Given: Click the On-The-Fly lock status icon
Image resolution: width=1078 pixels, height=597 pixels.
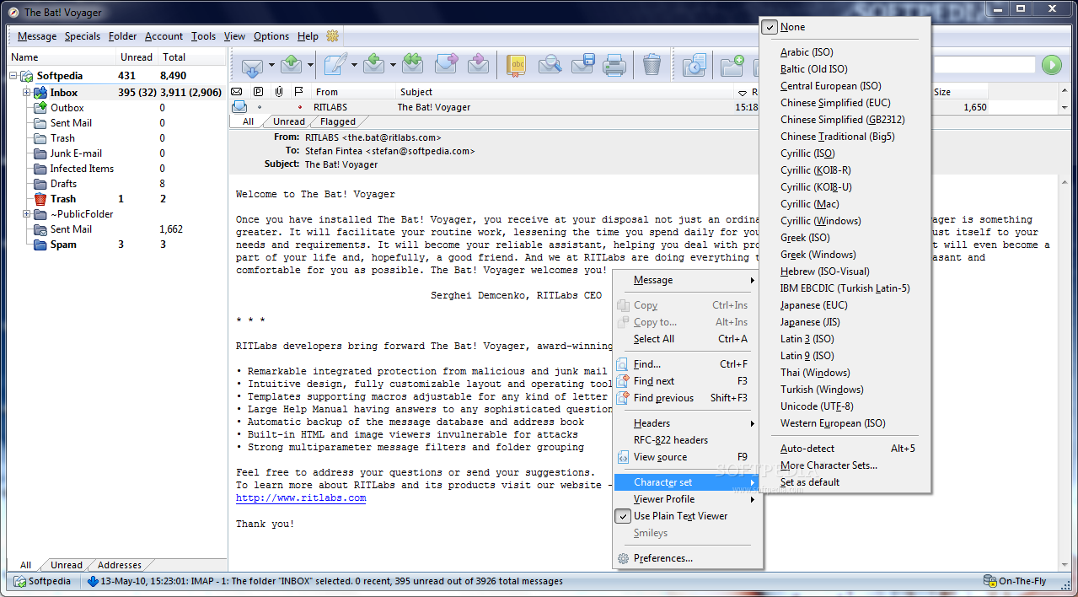Looking at the screenshot, I should [990, 581].
